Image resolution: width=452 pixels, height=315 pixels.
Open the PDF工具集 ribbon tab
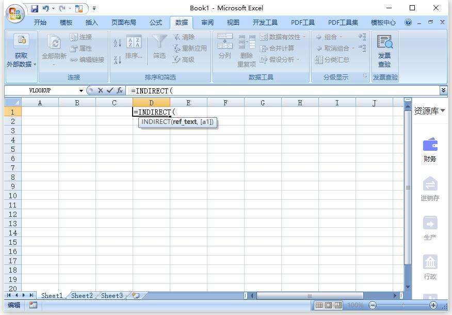(343, 23)
